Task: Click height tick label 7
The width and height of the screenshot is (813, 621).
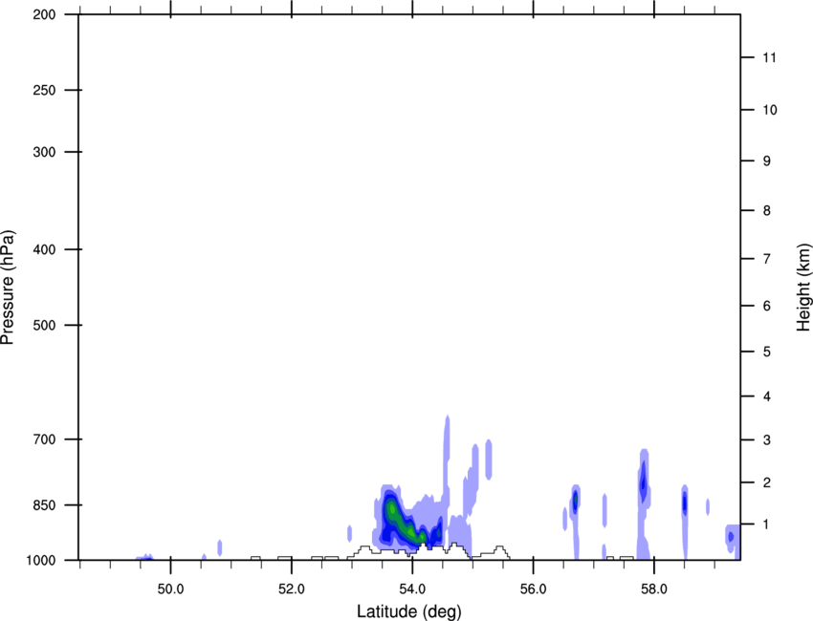Action: [x=767, y=259]
